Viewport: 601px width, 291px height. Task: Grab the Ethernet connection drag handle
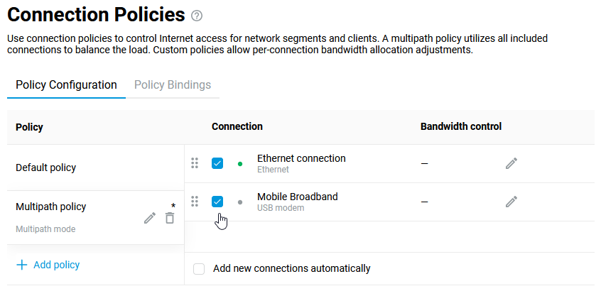pyautogui.click(x=195, y=163)
